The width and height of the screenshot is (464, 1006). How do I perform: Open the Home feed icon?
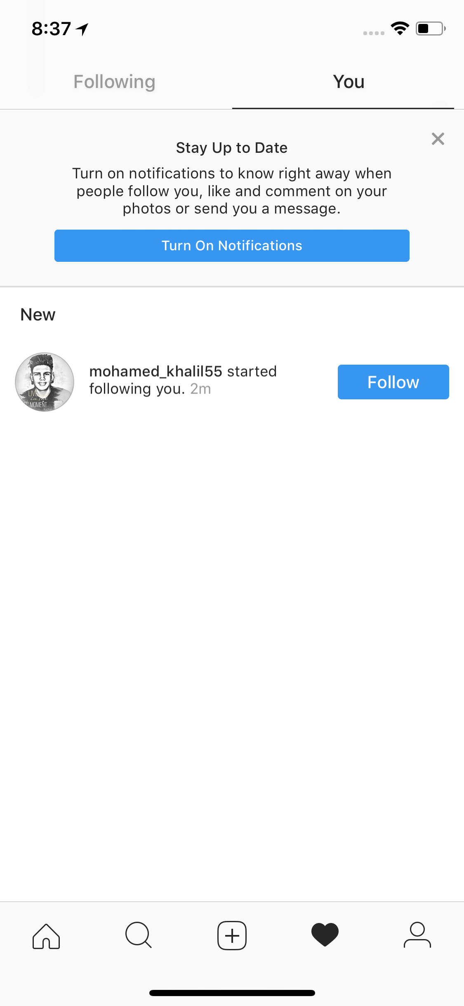[x=46, y=936]
